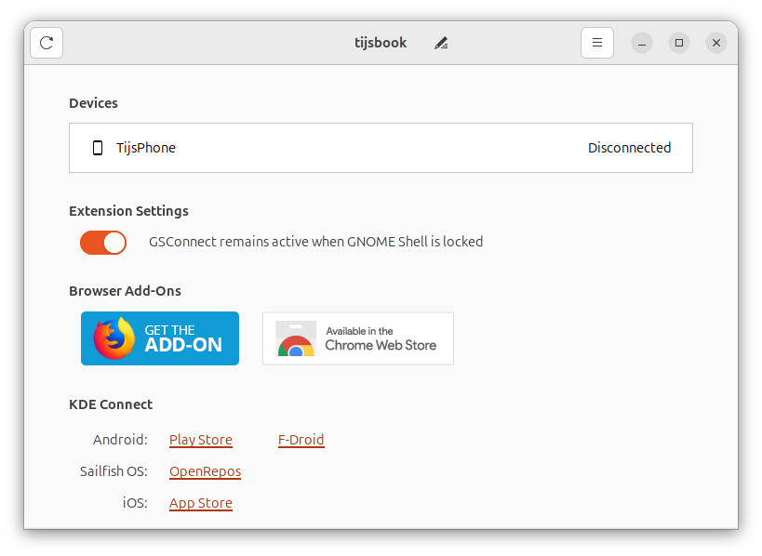762x556 pixels.
Task: Click the GSConnect remains active label text
Action: point(315,242)
